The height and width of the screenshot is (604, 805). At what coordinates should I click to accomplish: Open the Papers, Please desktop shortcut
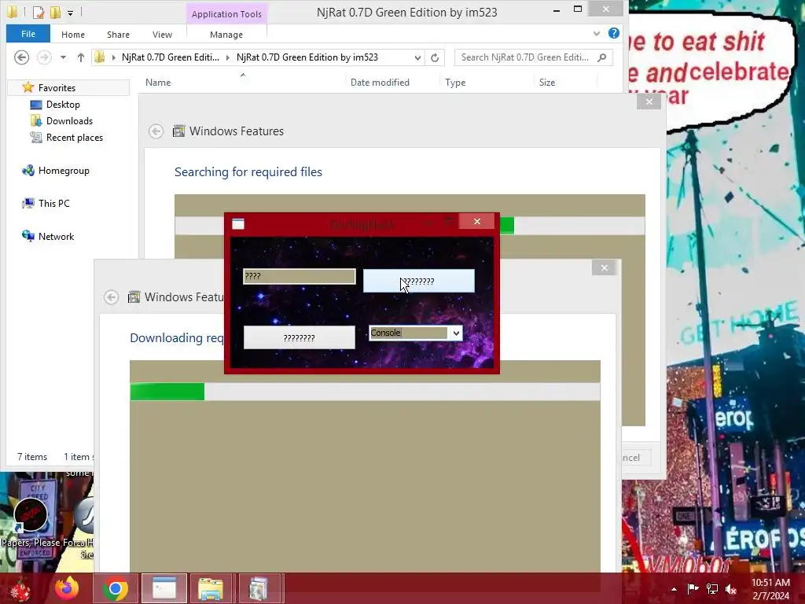(x=31, y=521)
